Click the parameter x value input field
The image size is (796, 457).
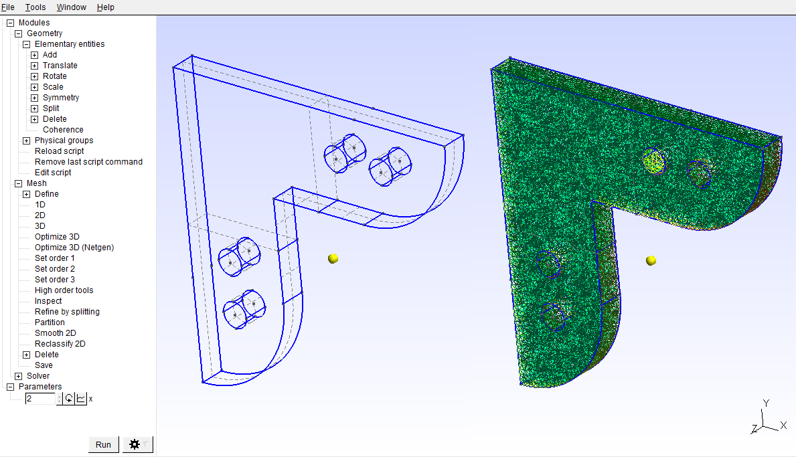(40, 399)
